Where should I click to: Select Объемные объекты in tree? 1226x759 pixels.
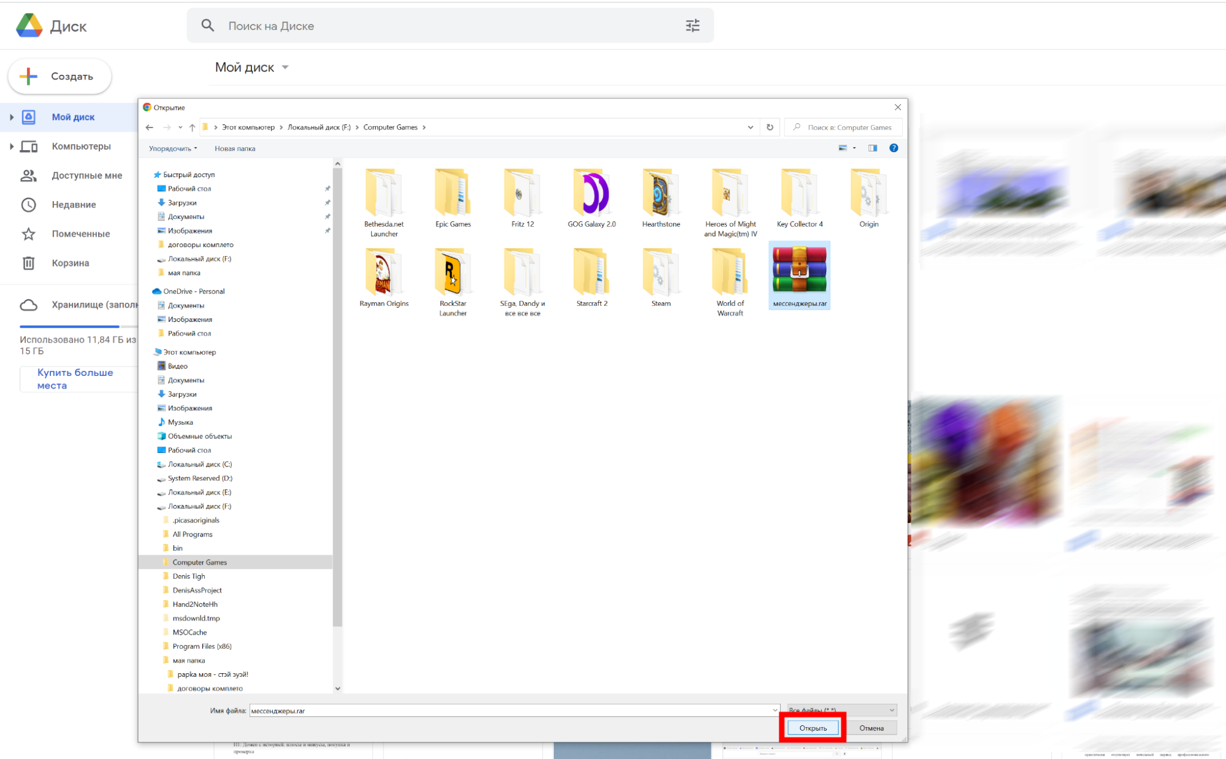[x=200, y=436]
